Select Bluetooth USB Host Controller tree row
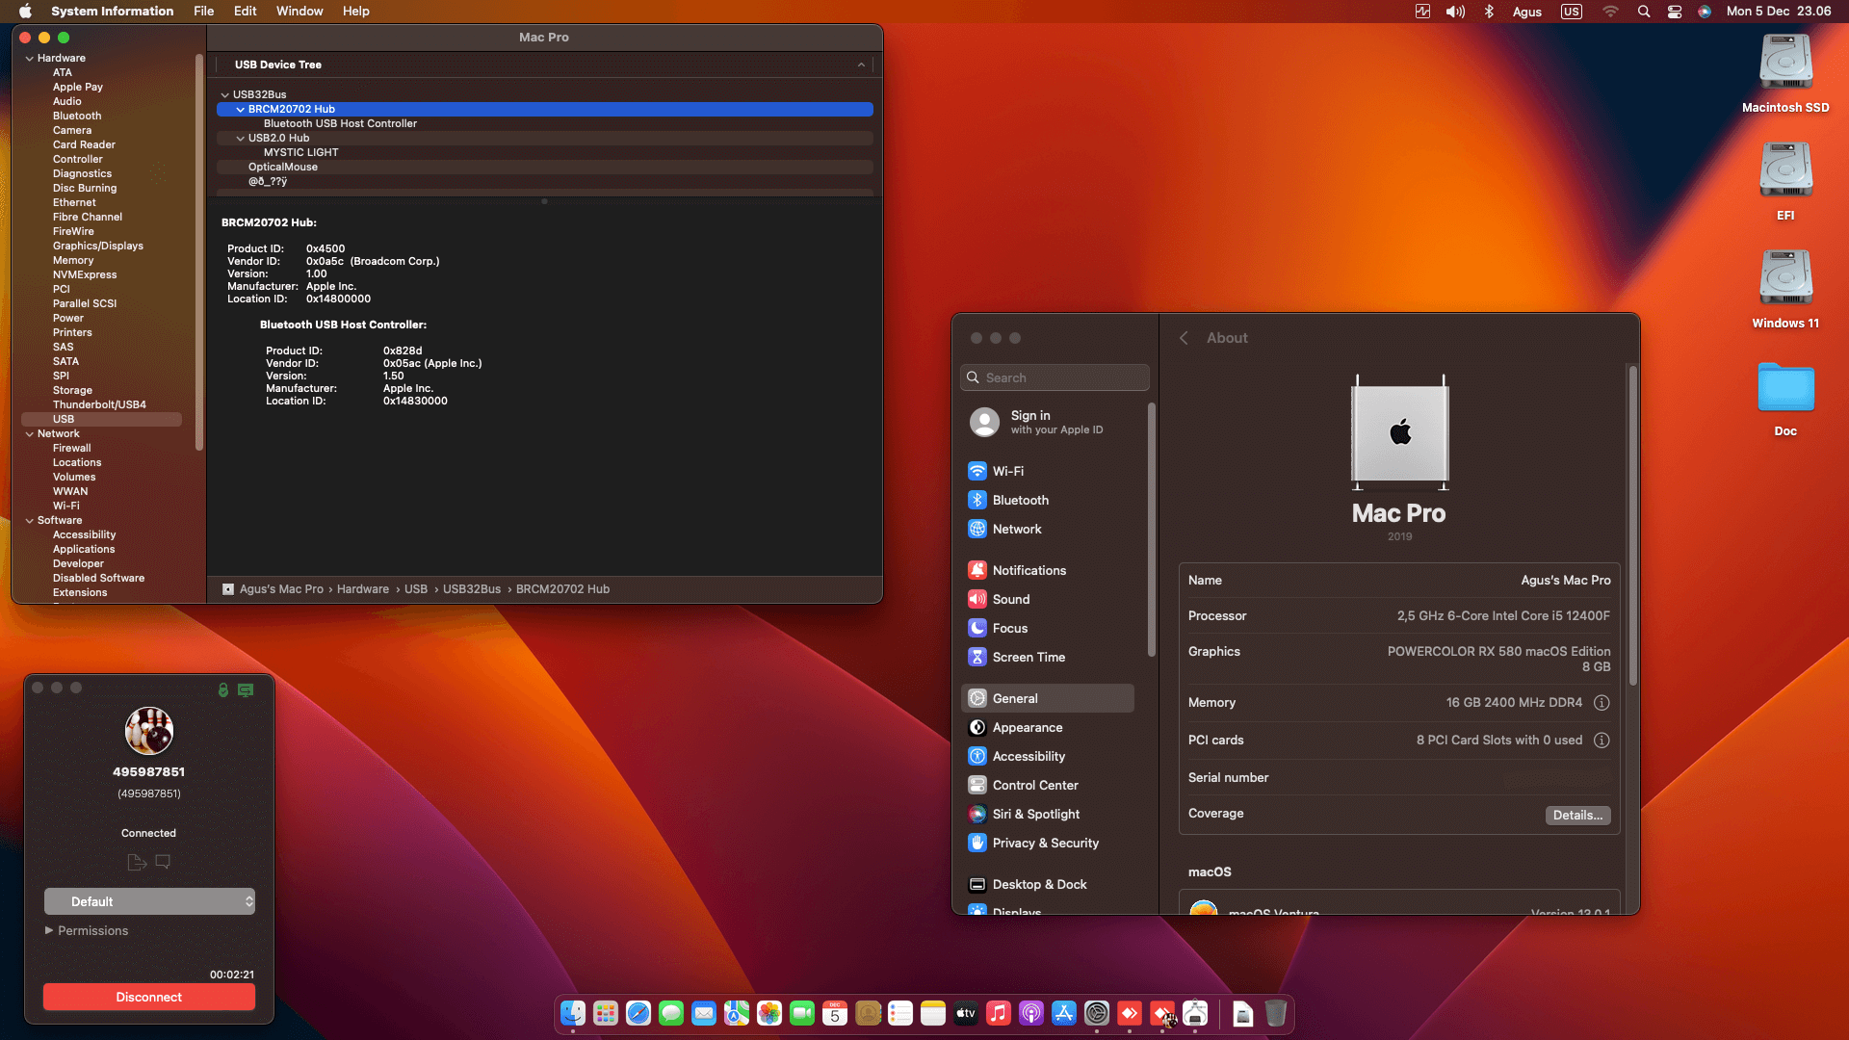 (x=545, y=123)
